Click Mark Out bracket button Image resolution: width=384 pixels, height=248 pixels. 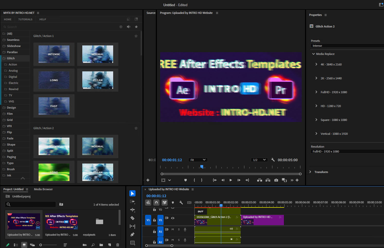pyautogui.click(x=202, y=180)
